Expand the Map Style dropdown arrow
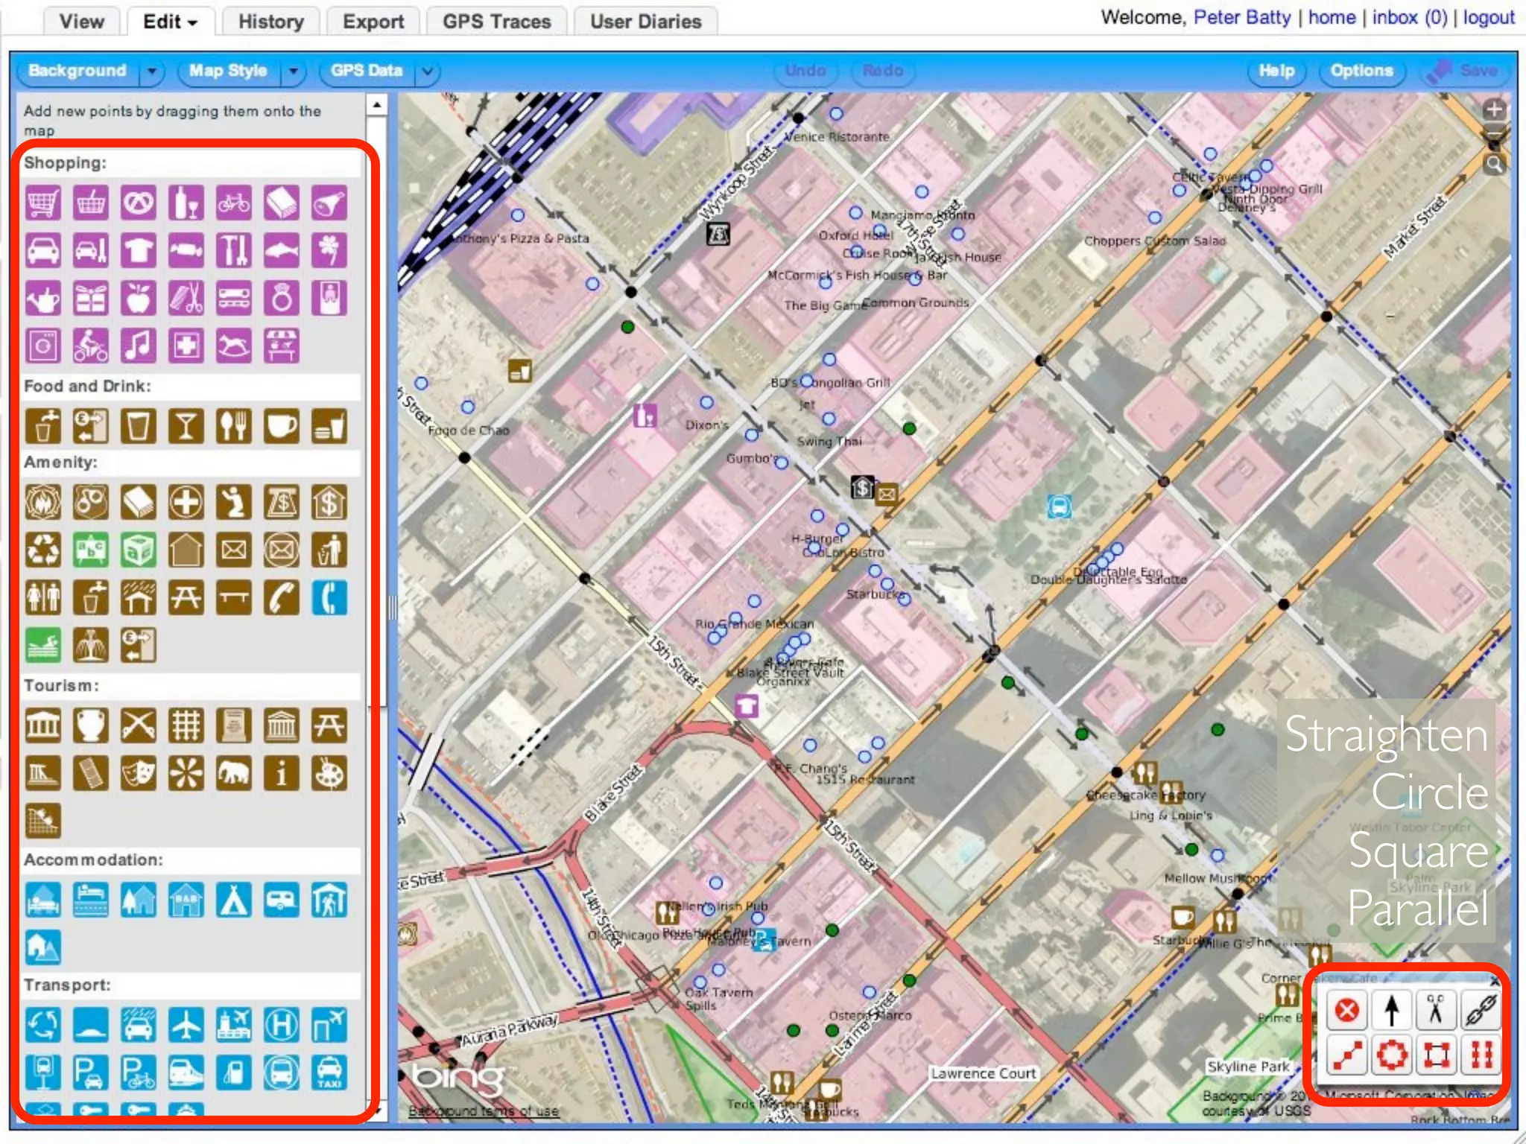Image resolution: width=1526 pixels, height=1144 pixels. click(x=294, y=71)
